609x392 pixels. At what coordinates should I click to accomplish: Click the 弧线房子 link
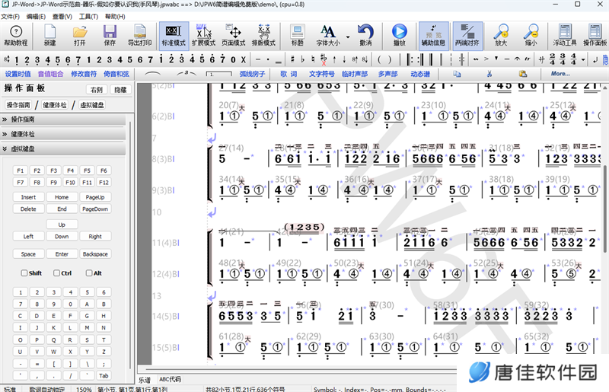pos(252,73)
